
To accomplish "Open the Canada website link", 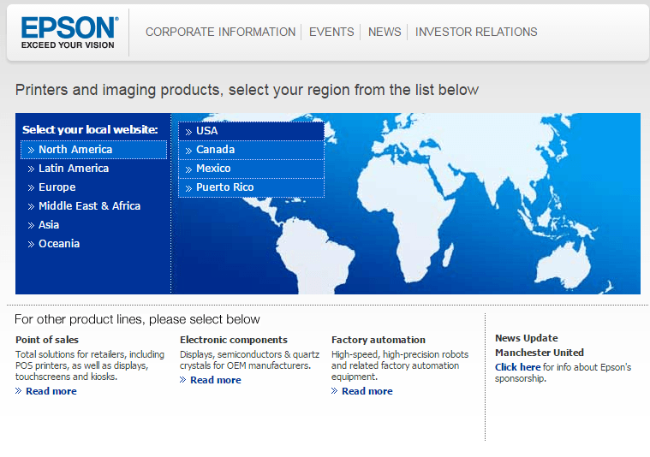I will click(x=251, y=150).
